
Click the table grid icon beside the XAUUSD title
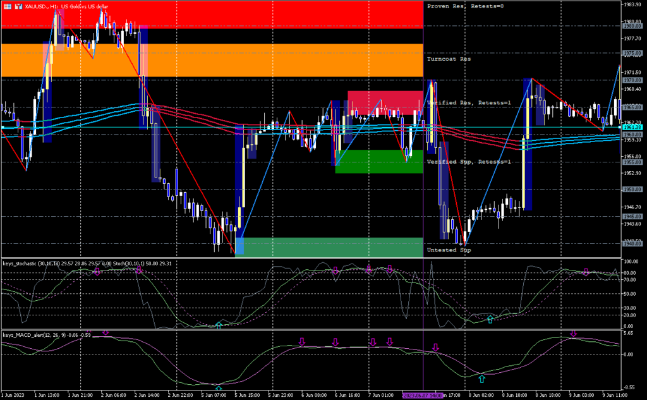tap(8, 6)
